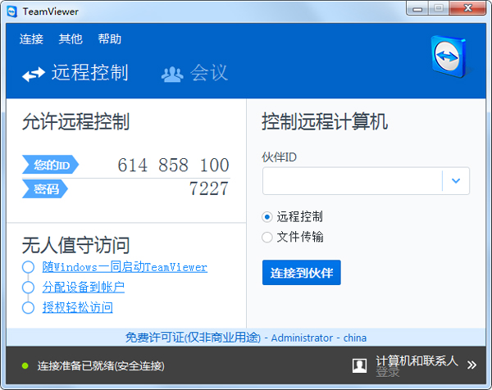
Task: Open the 其他 menu
Action: coord(71,39)
